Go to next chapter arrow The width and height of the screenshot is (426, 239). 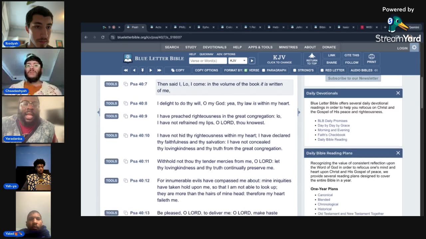[x=151, y=70]
